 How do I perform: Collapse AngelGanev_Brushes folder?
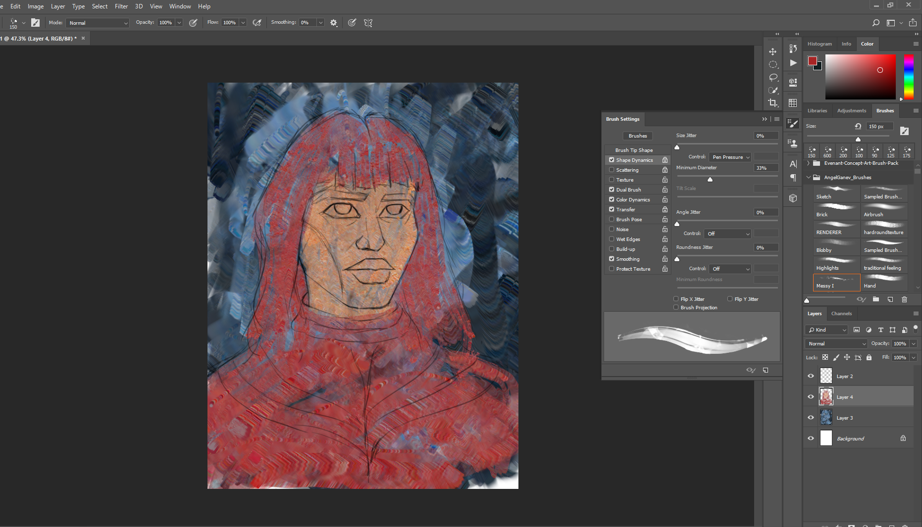(809, 177)
